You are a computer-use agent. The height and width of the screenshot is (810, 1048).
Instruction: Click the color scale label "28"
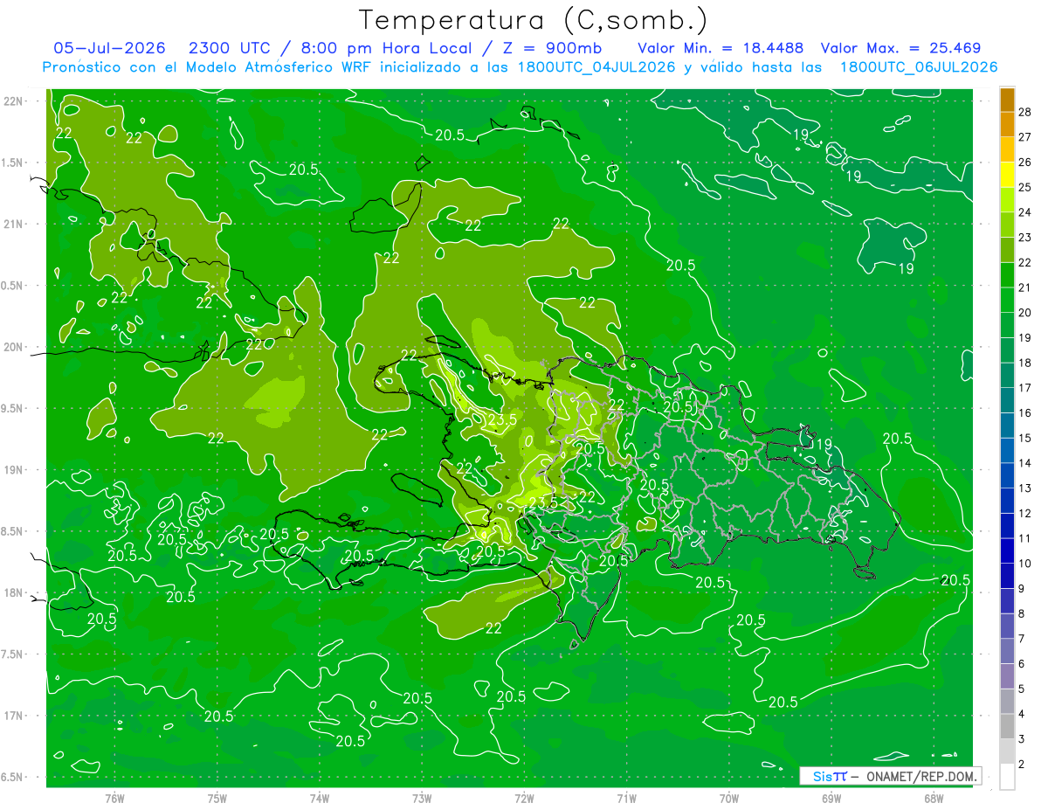pyautogui.click(x=1025, y=112)
